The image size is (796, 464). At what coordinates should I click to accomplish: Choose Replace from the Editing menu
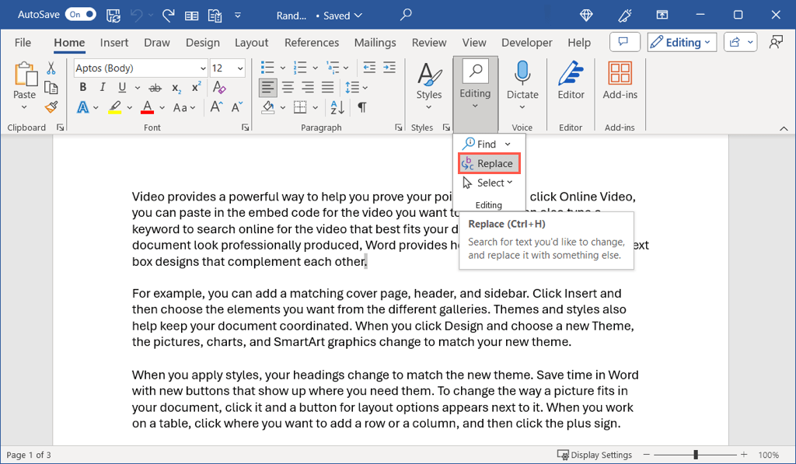pos(488,163)
